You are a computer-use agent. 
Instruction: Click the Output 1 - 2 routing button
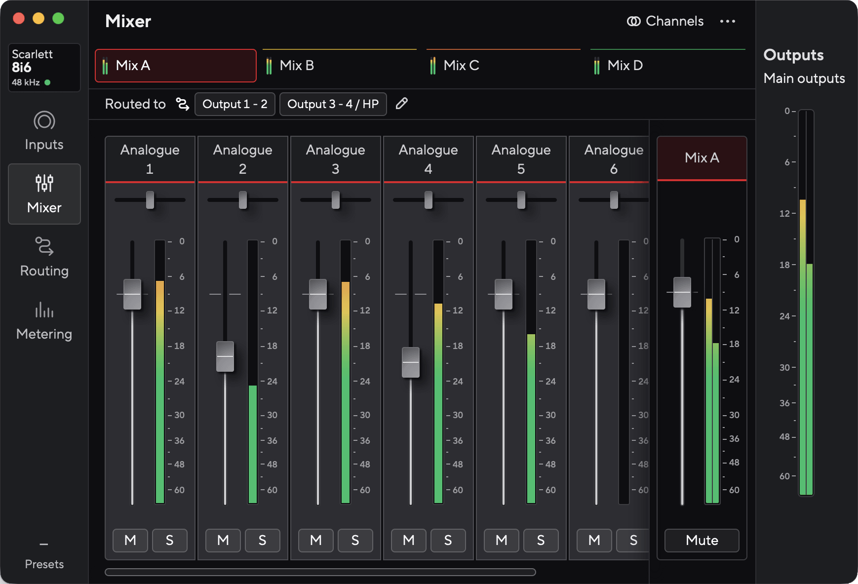pyautogui.click(x=235, y=104)
